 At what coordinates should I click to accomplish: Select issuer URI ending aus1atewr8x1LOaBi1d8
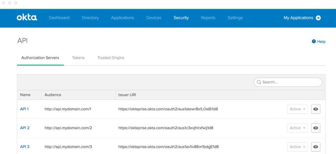pyautogui.click(x=168, y=109)
